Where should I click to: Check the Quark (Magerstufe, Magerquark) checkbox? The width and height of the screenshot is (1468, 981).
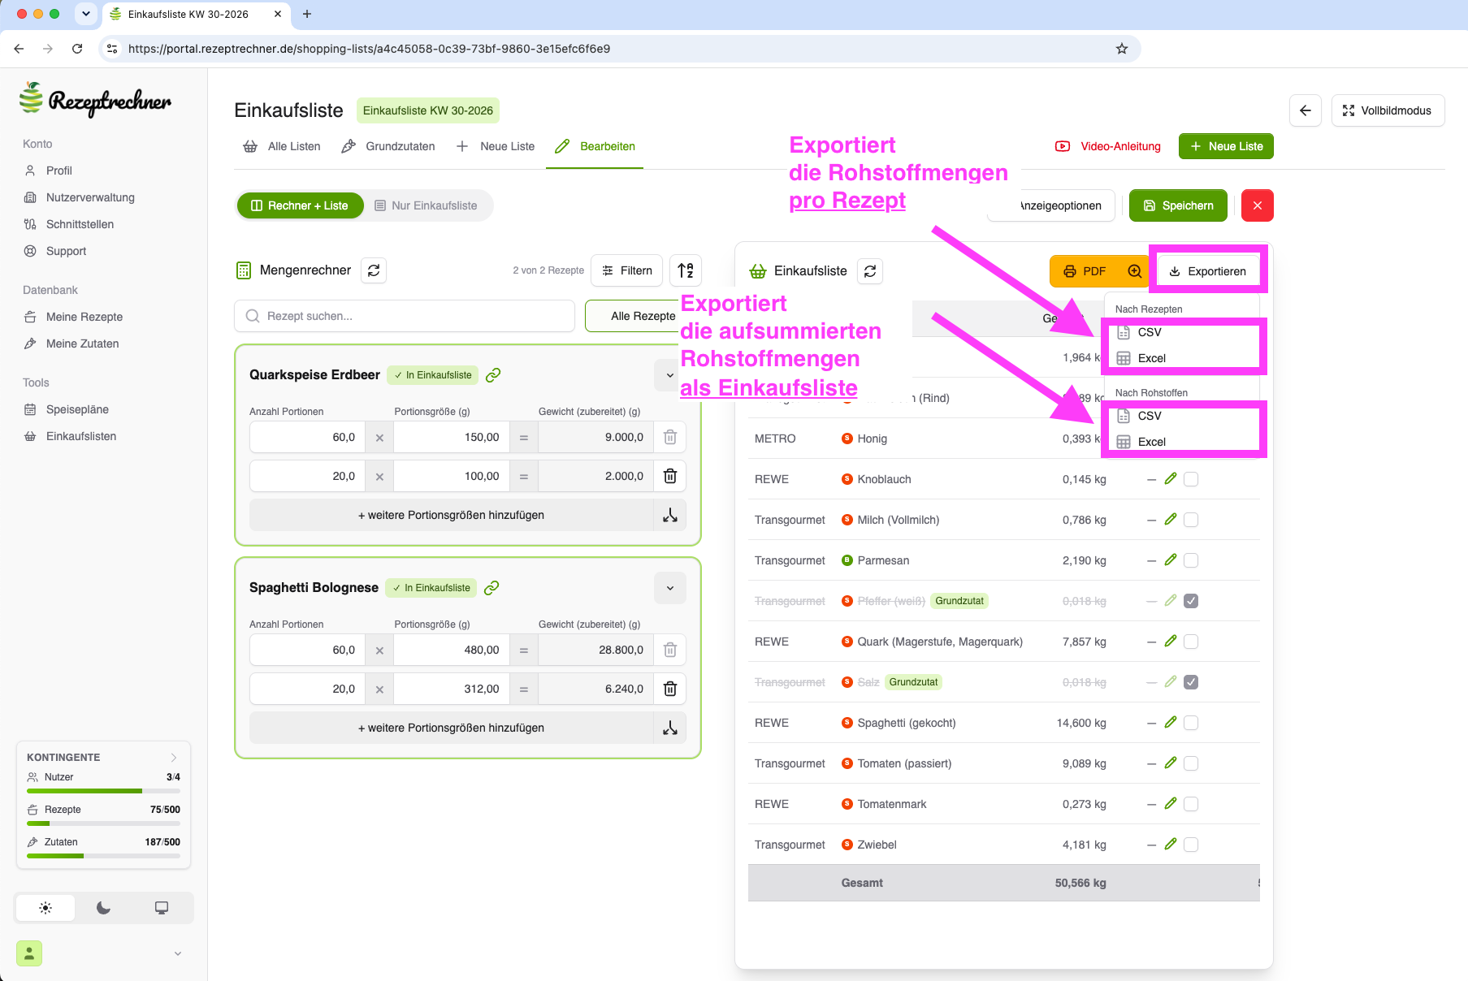coord(1191,642)
